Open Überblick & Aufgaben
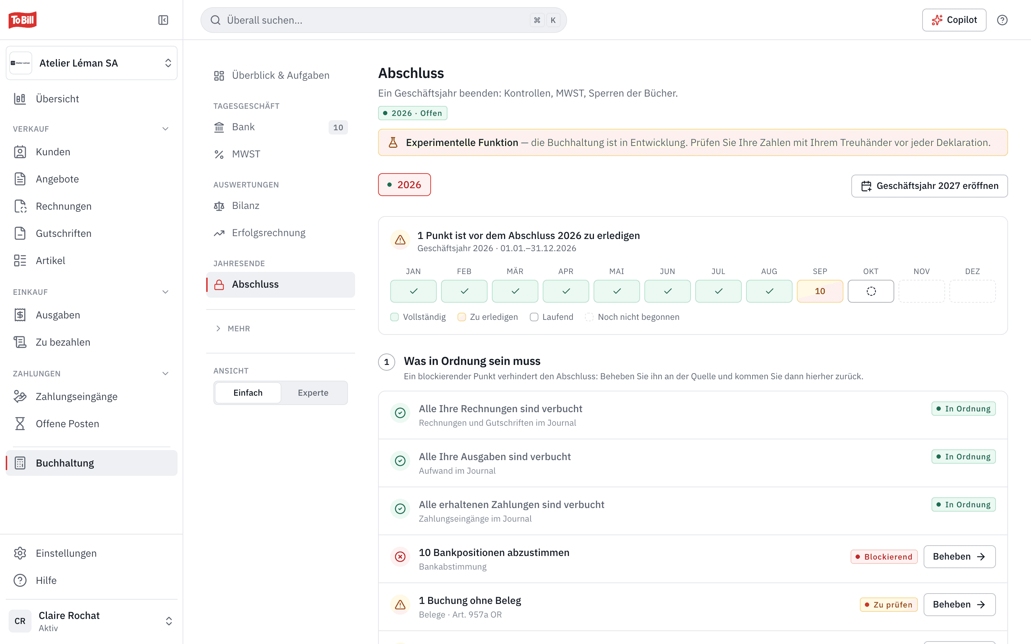The image size is (1031, 644). click(280, 75)
